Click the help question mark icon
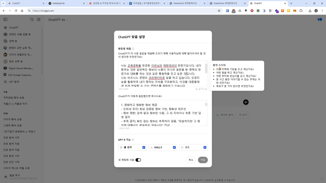This screenshot has height=183, width=326. pos(322,179)
